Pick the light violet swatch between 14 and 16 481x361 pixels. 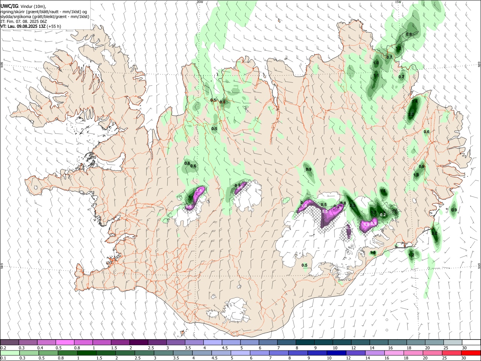click(375, 353)
